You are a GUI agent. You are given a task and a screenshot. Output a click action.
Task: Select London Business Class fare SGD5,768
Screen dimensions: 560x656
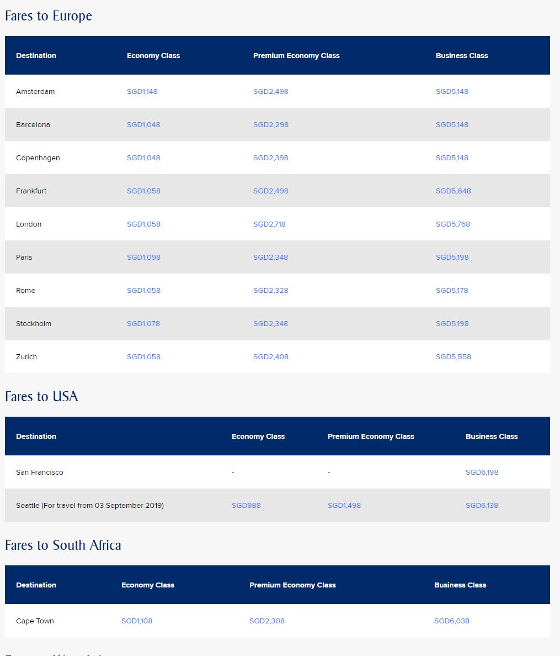pyautogui.click(x=453, y=224)
